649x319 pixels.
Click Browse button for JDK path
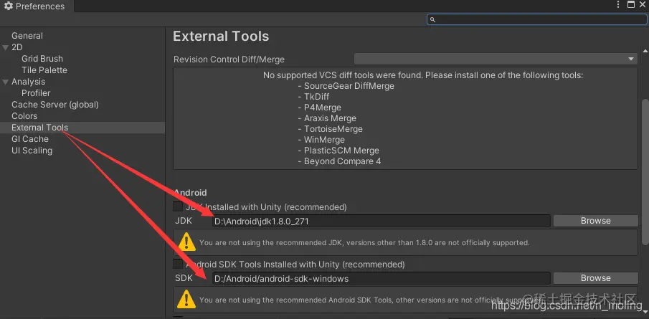(x=596, y=221)
